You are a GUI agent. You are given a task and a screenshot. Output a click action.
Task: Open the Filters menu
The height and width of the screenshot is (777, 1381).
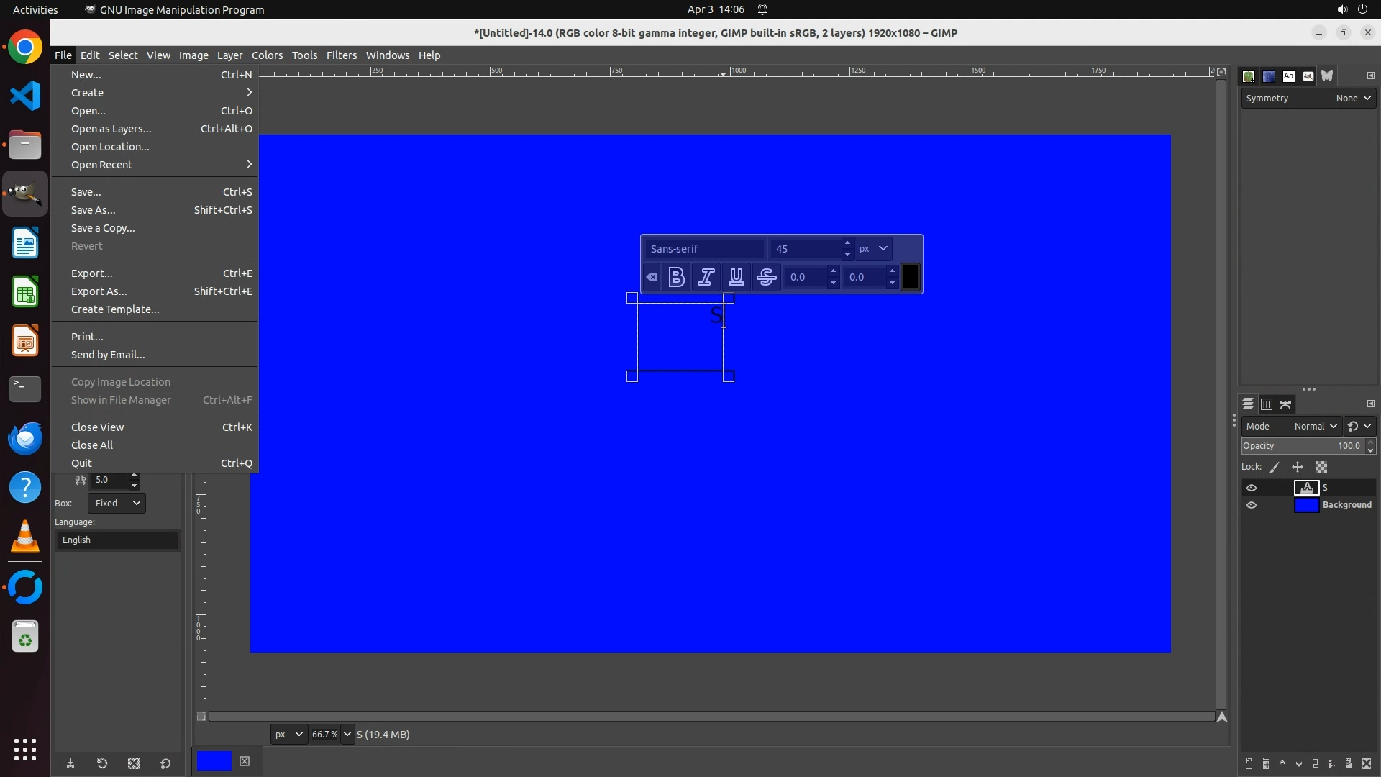[x=341, y=55]
